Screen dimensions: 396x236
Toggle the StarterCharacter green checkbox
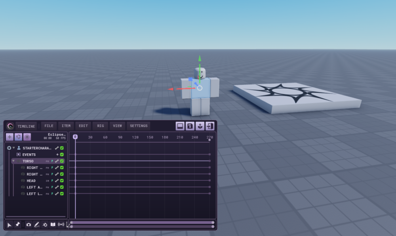(62, 148)
